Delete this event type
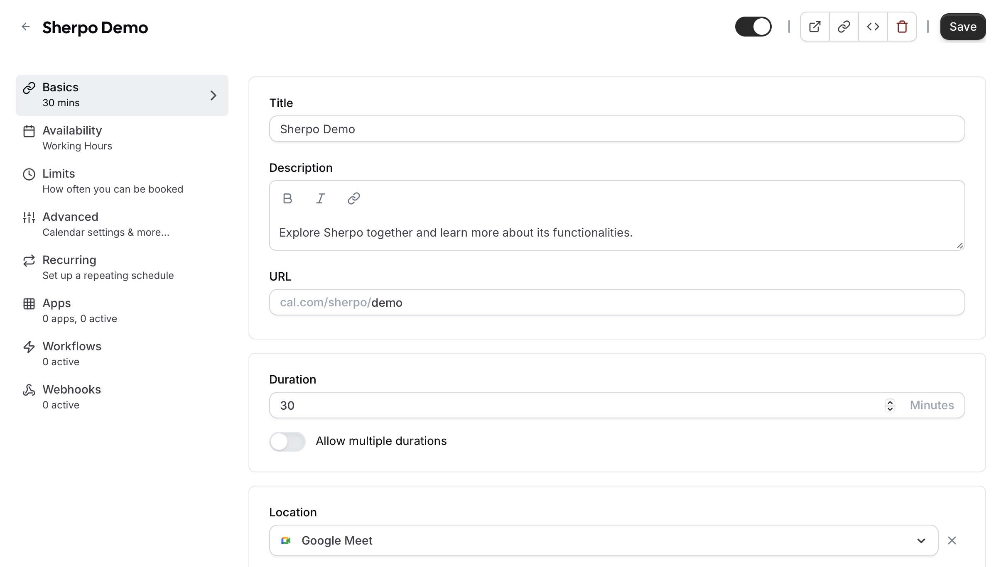1006x567 pixels. click(902, 26)
